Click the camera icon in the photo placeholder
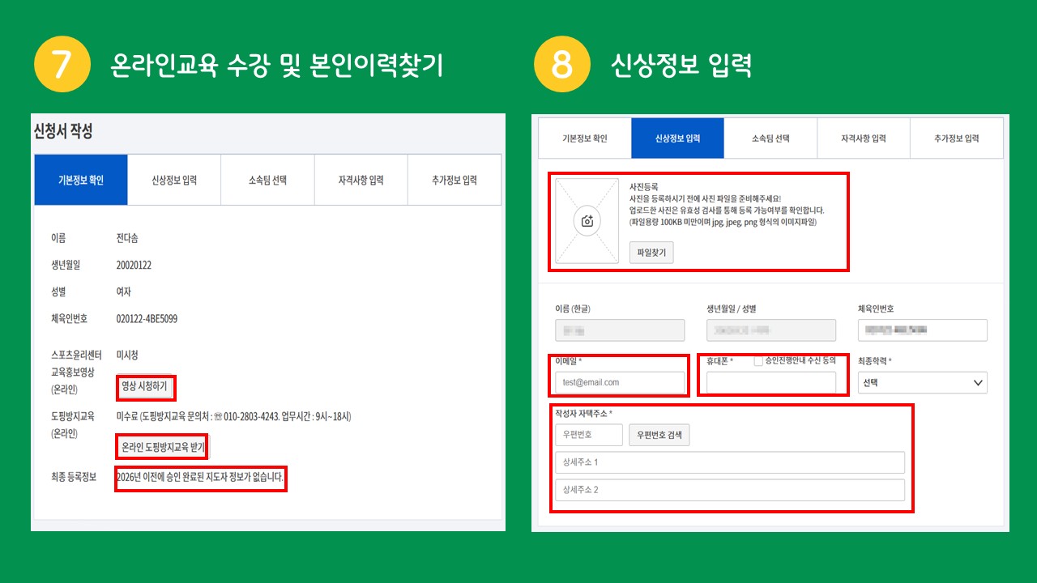The width and height of the screenshot is (1037, 583). pyautogui.click(x=587, y=221)
